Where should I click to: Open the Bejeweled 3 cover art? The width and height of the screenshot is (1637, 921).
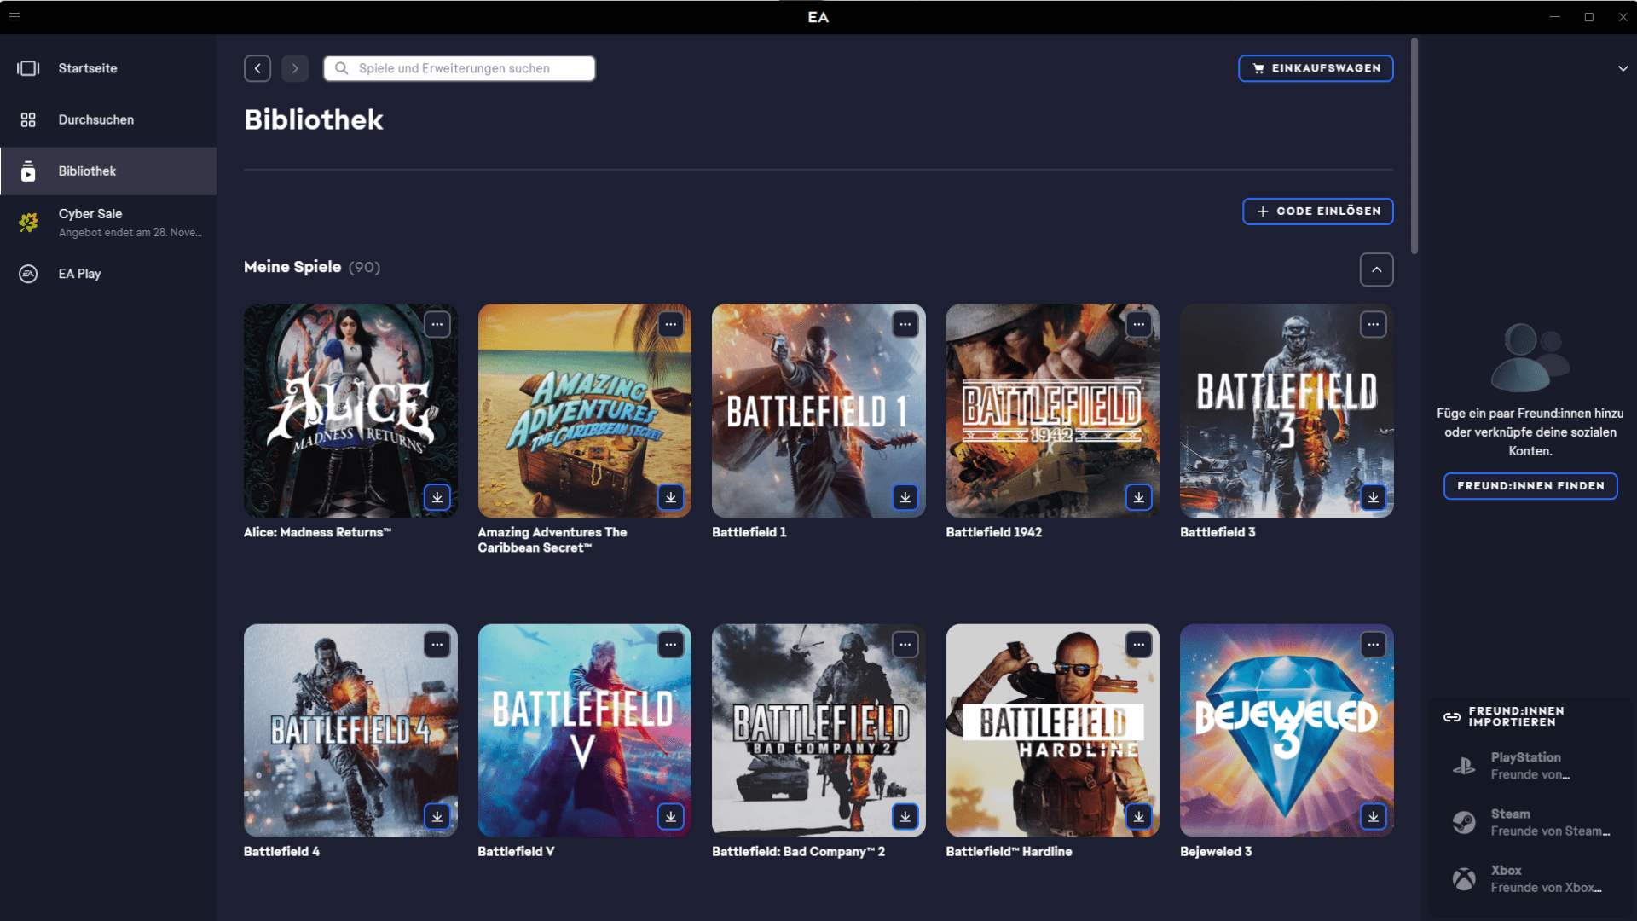[x=1287, y=731]
